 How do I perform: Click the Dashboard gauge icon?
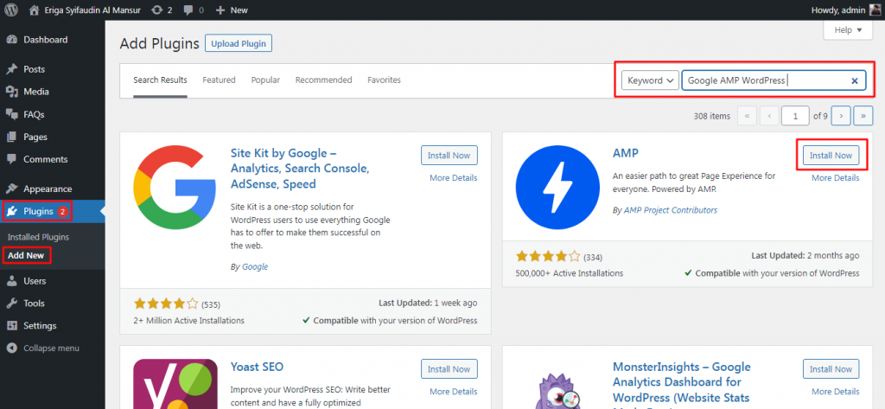pyautogui.click(x=11, y=40)
